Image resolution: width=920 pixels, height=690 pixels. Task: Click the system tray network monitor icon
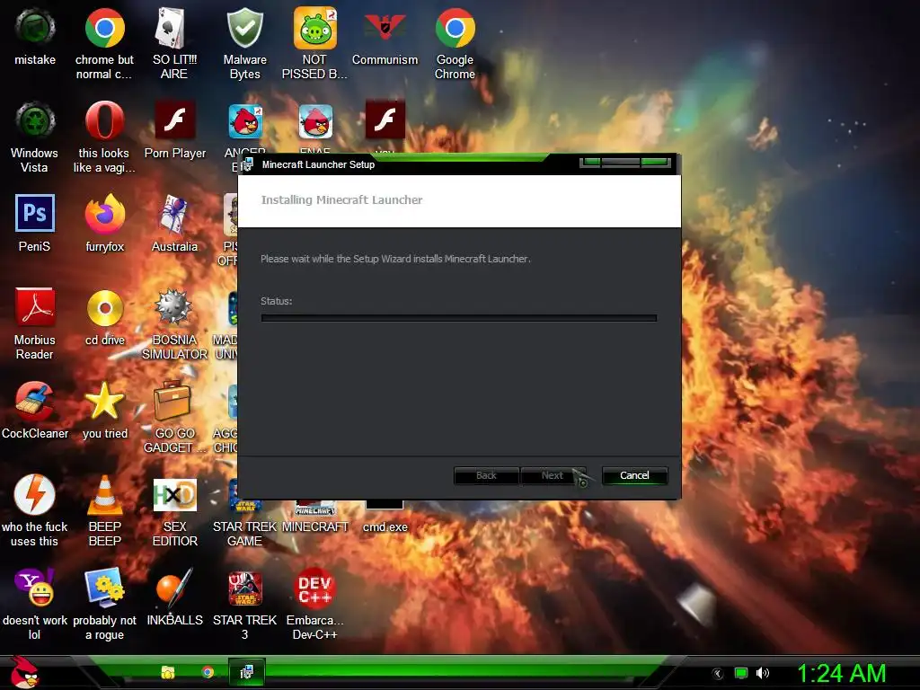(741, 673)
